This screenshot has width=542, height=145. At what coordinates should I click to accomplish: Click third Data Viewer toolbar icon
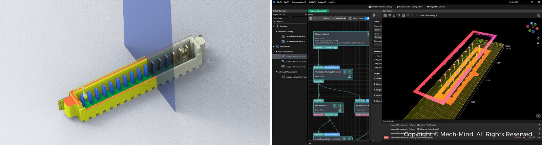(394, 15)
